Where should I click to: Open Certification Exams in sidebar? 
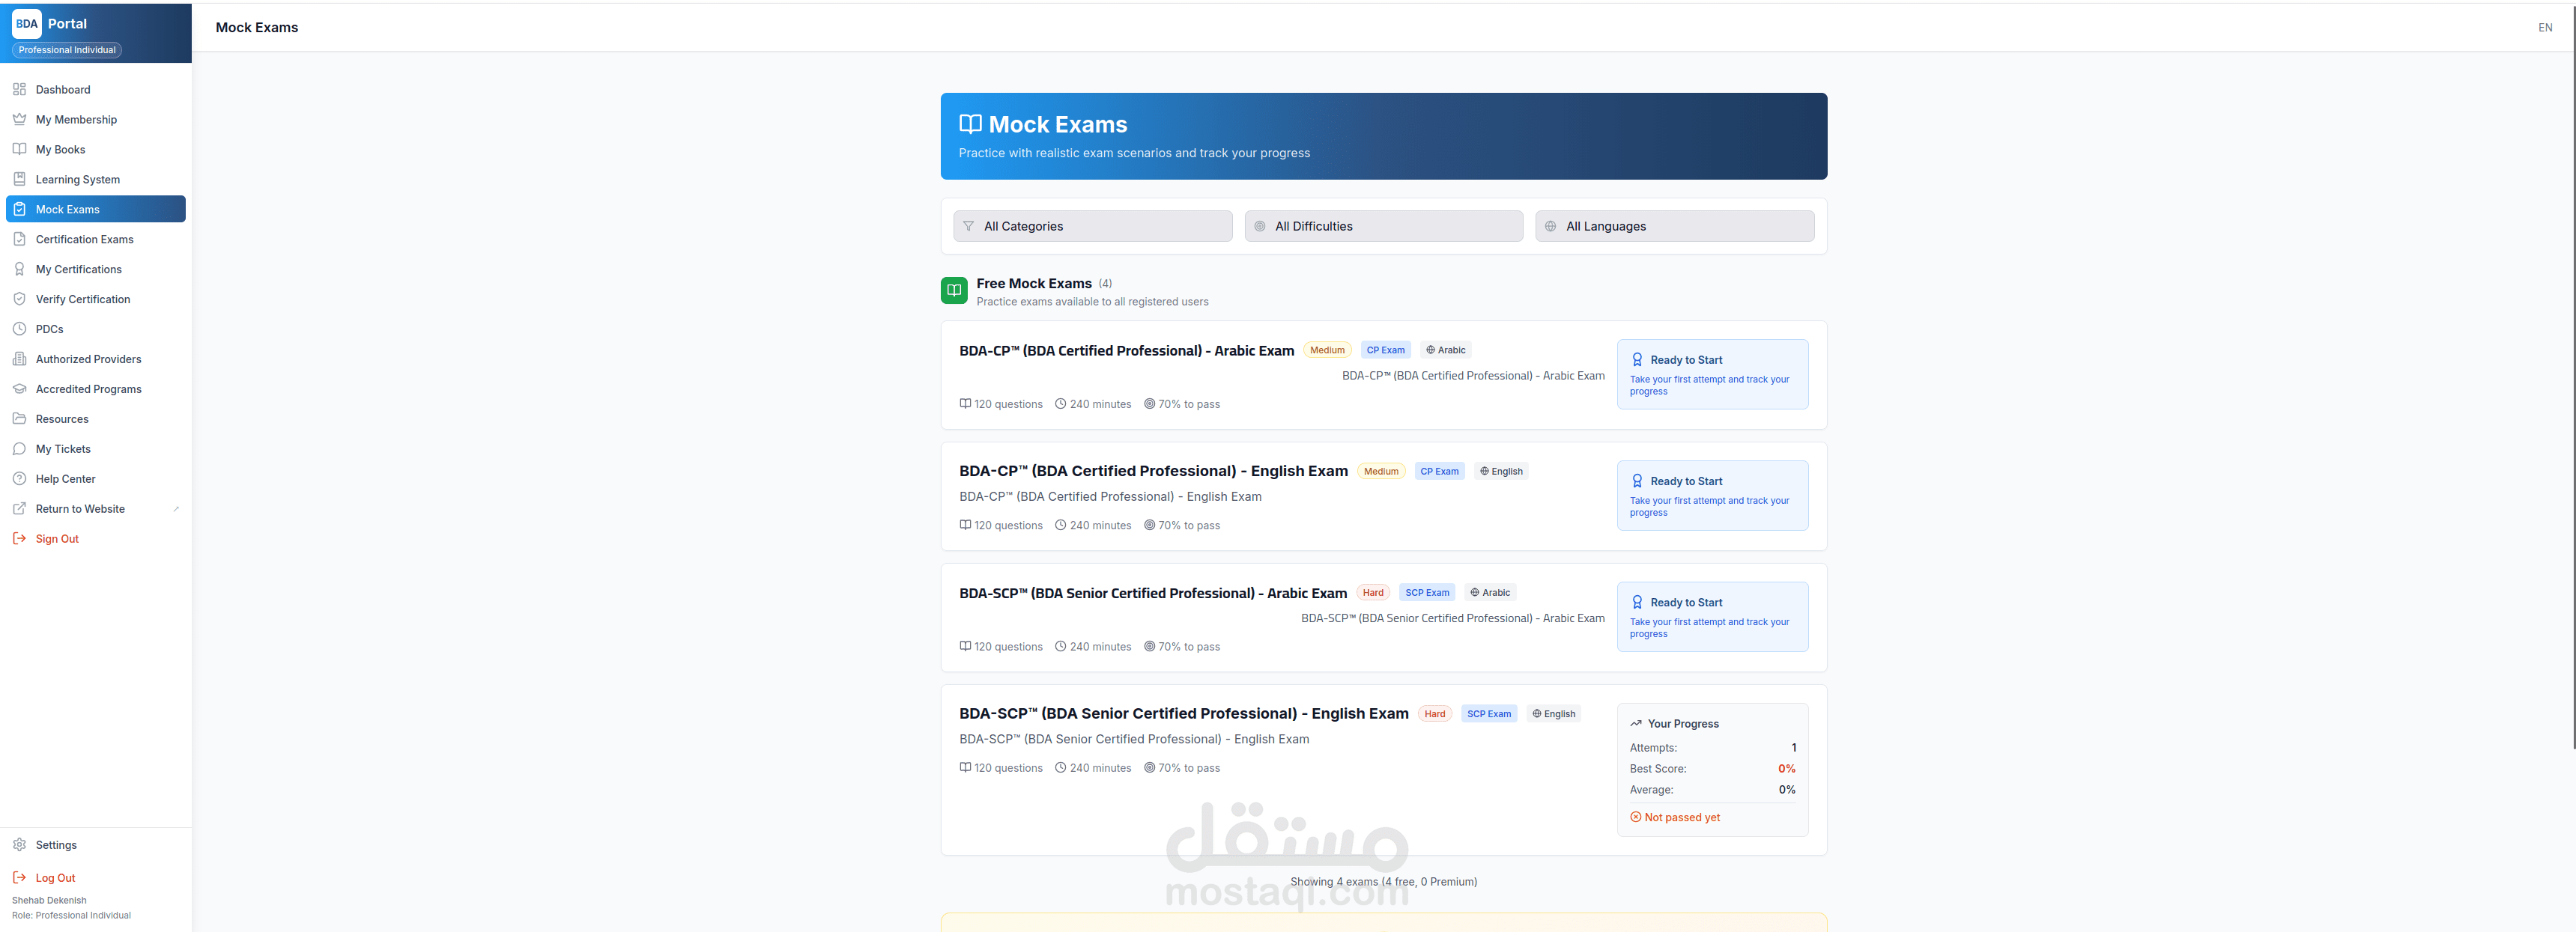pos(84,239)
